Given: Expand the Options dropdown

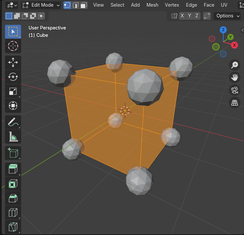Looking at the screenshot, I should pyautogui.click(x=227, y=16).
